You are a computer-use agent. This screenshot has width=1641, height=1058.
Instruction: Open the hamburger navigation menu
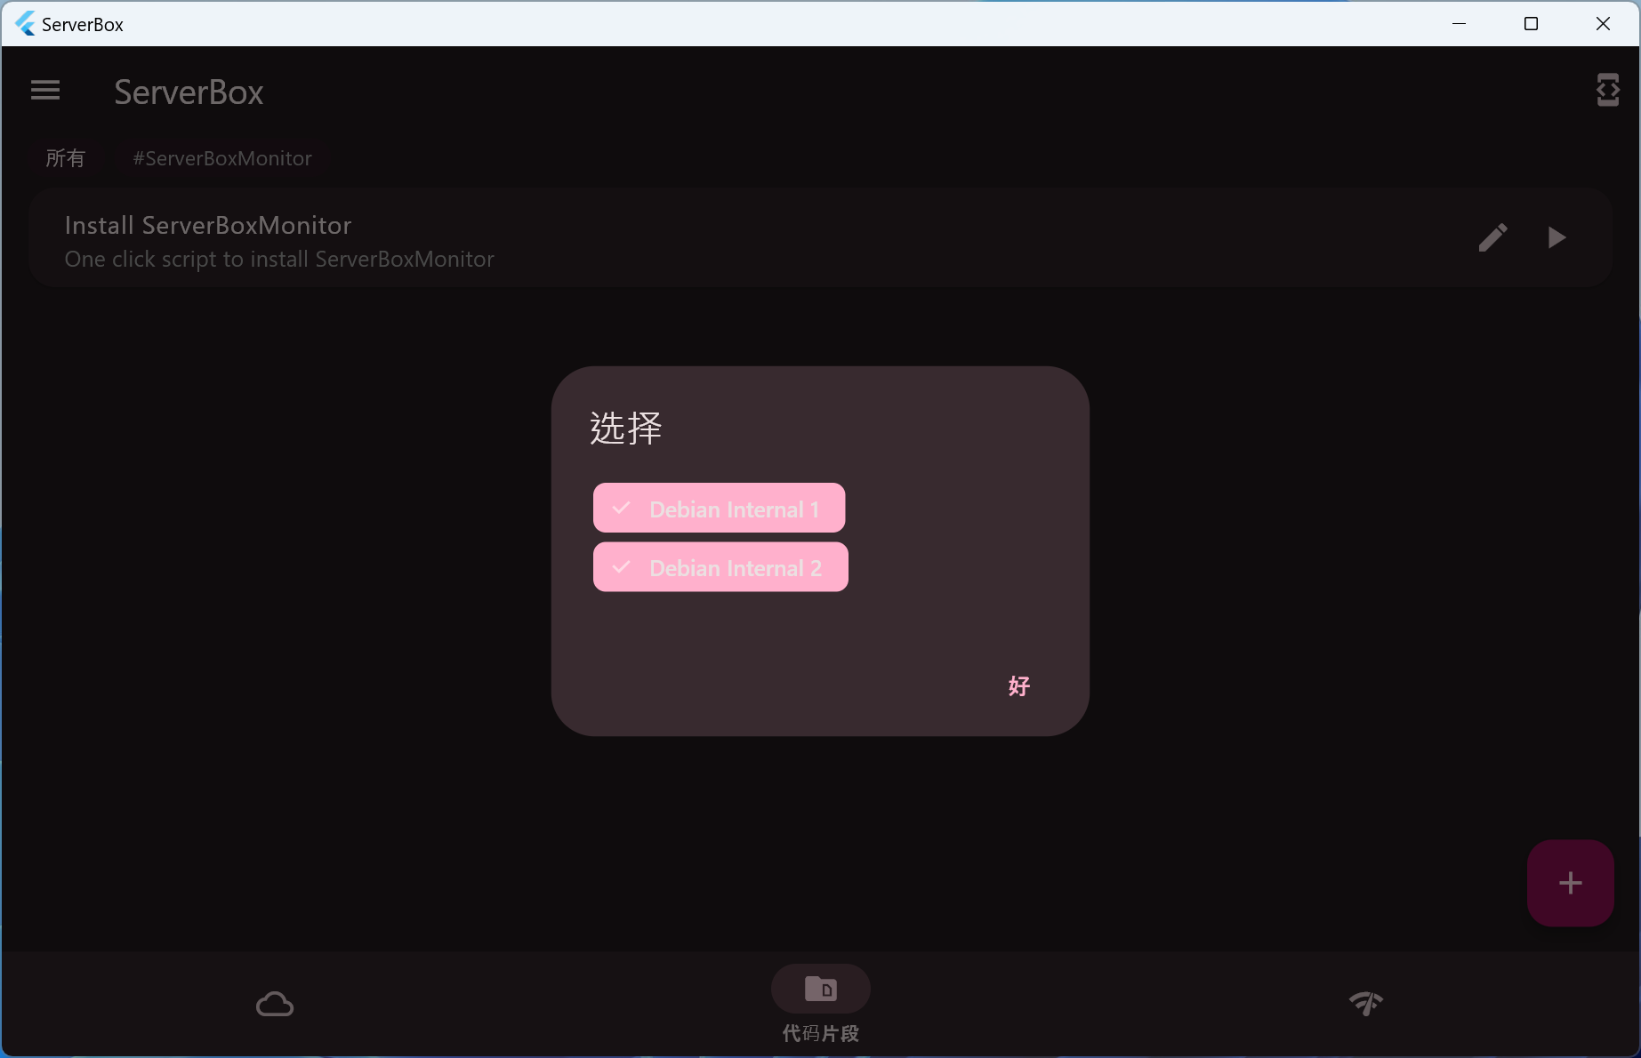tap(45, 91)
